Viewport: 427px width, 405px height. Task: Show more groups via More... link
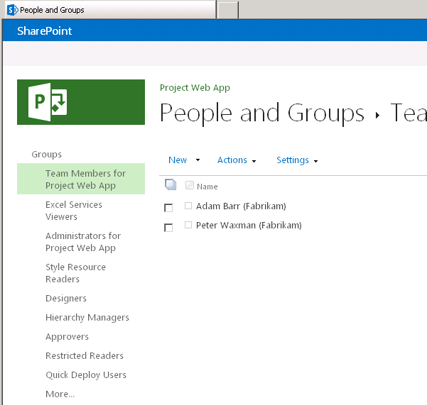(x=60, y=394)
